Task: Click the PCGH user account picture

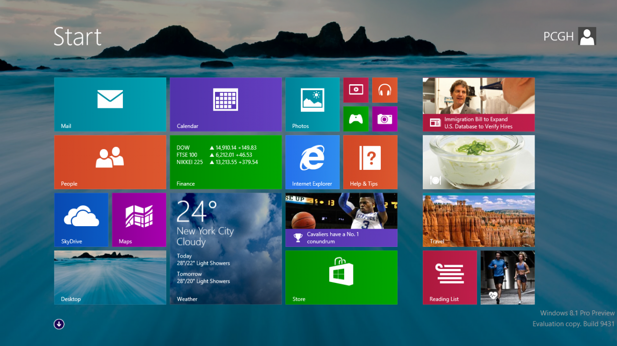Action: 587,36
